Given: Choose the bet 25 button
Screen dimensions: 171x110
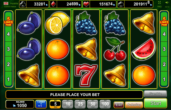Looking at the screenshot, I should [x=80, y=104].
